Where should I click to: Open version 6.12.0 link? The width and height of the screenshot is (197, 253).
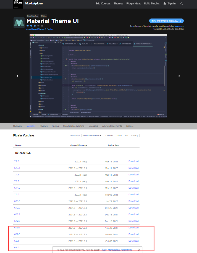(x=17, y=221)
